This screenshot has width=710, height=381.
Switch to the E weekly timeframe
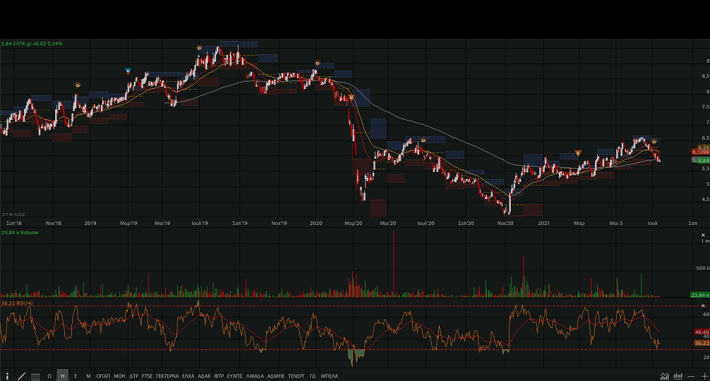(76, 376)
